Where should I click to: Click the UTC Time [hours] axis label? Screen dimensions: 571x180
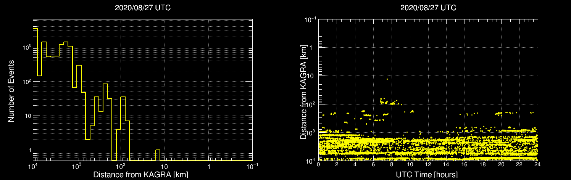click(427, 175)
